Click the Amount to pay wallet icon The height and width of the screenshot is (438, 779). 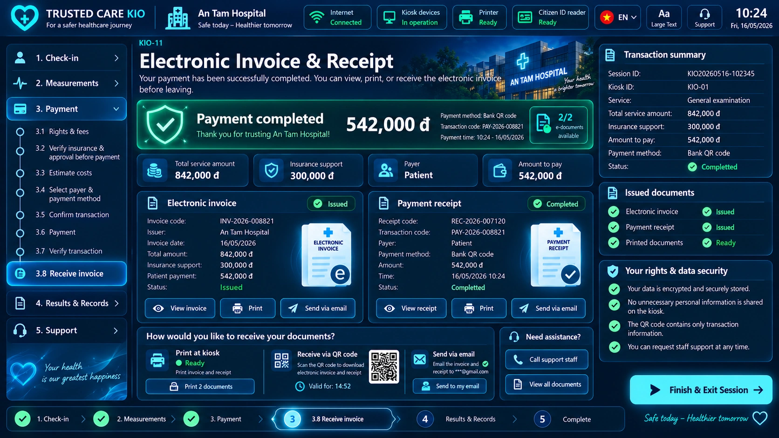coord(500,170)
